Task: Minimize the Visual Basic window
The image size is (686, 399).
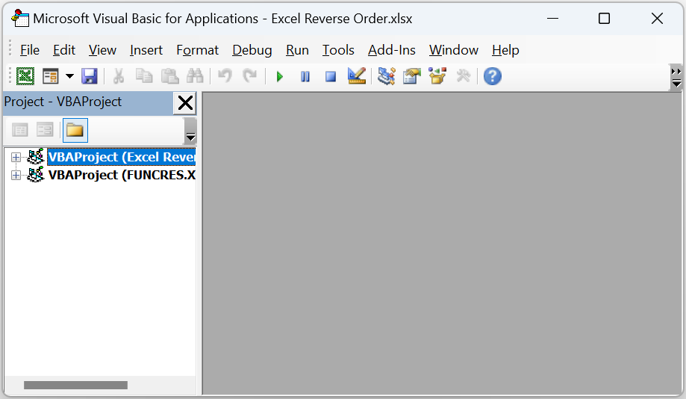Action: click(553, 19)
